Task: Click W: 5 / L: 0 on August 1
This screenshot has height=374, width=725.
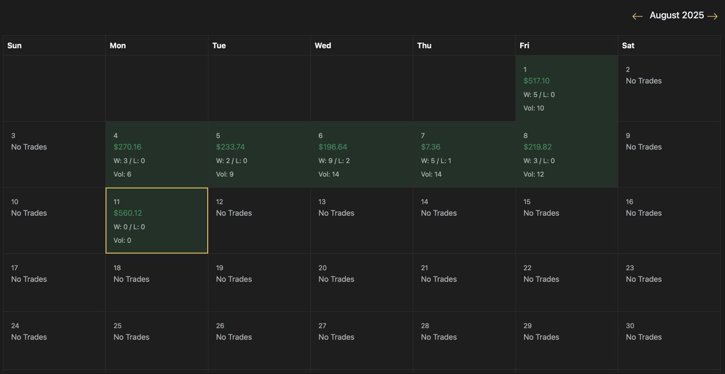Action: (539, 95)
